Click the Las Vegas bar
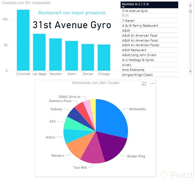The image size is (194, 182). pos(39,52)
